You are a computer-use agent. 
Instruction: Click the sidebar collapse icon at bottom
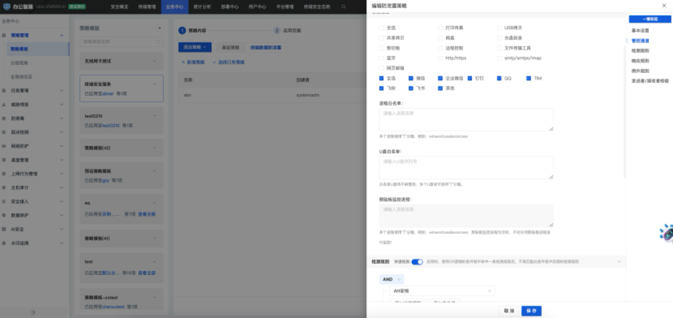point(31,311)
